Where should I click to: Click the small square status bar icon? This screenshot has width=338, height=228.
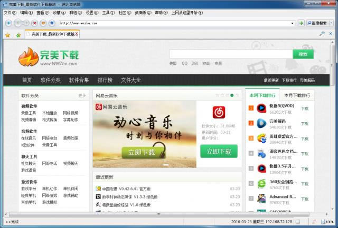[298, 222]
